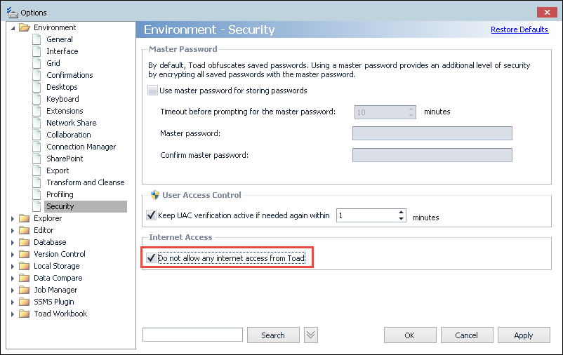Click the Database folder icon
The image size is (563, 355).
coord(25,242)
